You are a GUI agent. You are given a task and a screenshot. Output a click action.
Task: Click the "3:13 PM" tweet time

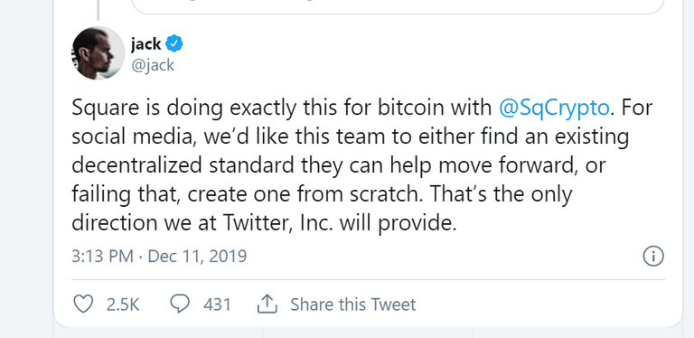pos(102,256)
